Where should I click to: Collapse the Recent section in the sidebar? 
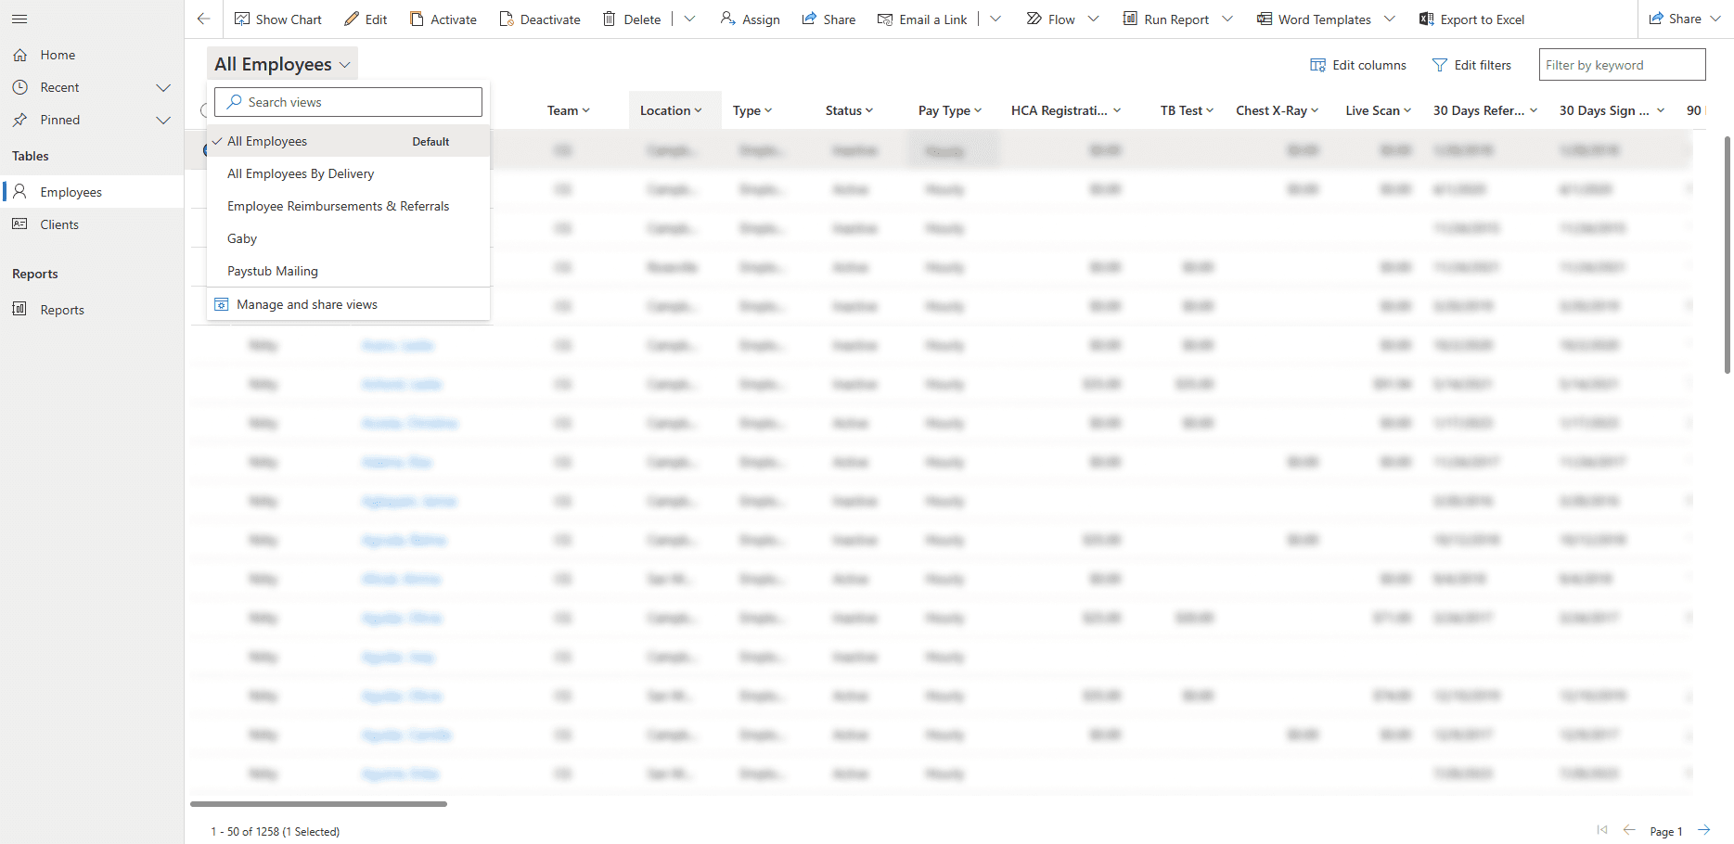[x=164, y=87]
